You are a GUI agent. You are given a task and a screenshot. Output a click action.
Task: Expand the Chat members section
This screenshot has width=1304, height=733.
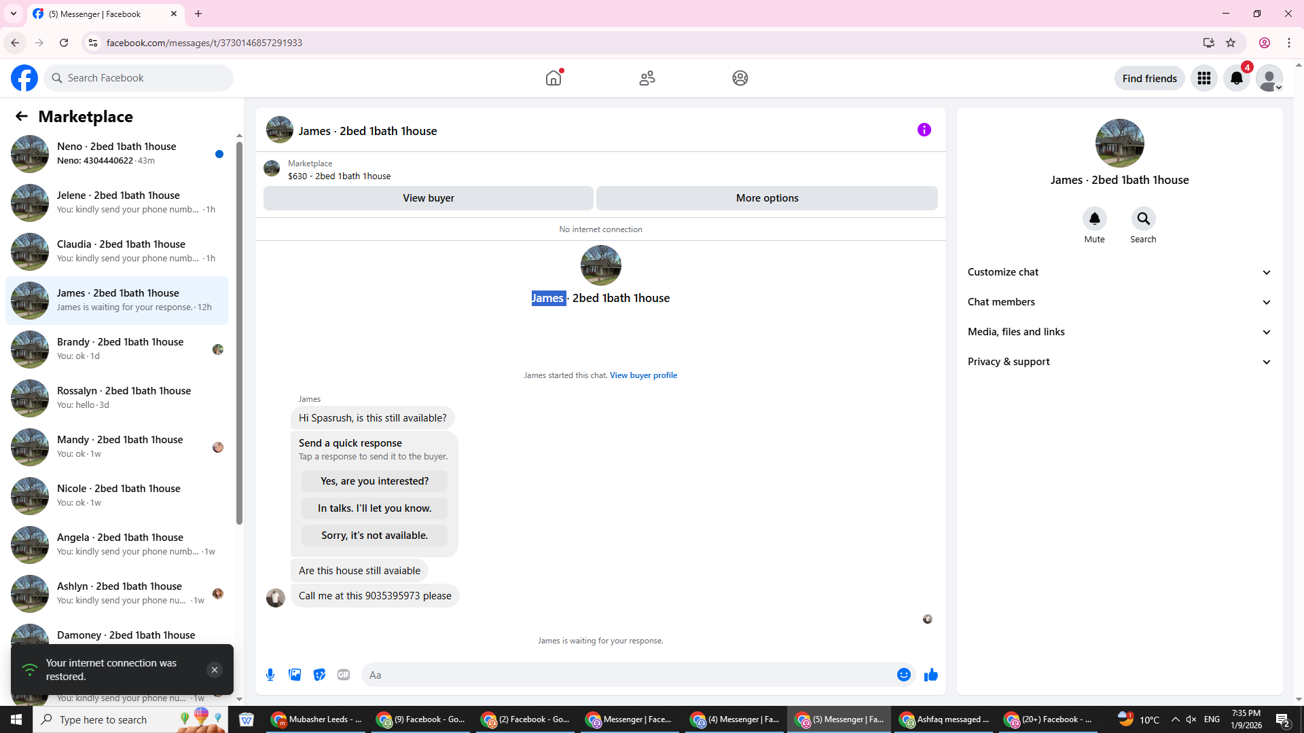(x=1119, y=302)
